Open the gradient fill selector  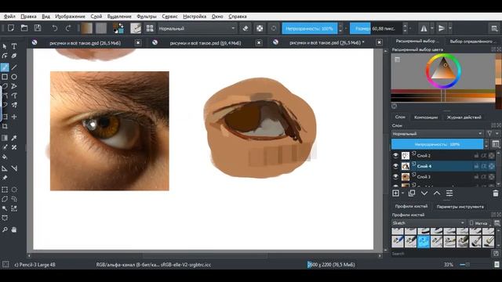click(x=87, y=28)
